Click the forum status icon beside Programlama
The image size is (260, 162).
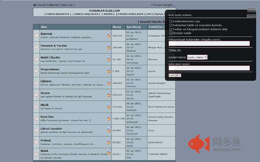click(x=37, y=71)
